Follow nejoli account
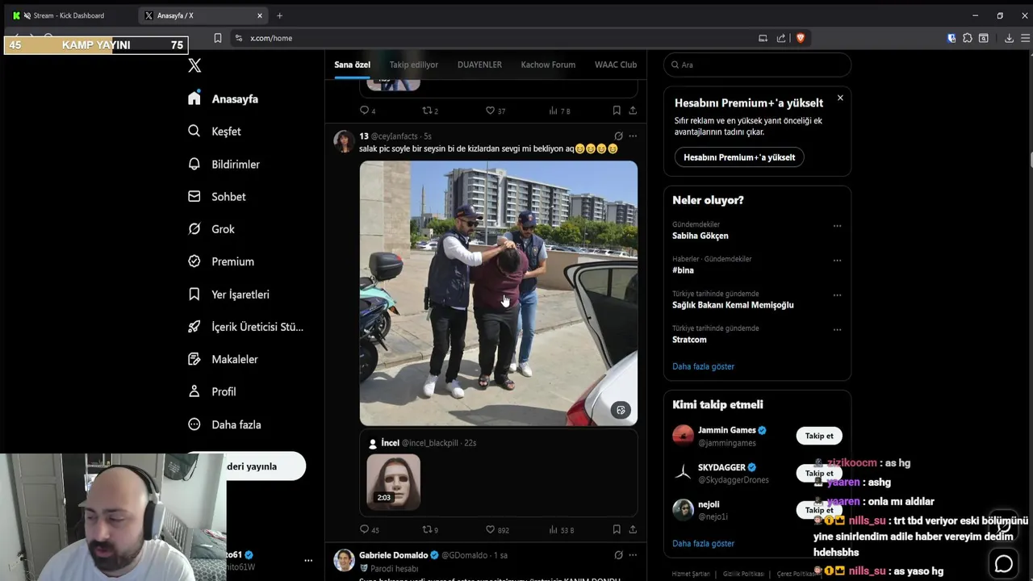The width and height of the screenshot is (1033, 581). coord(819,510)
